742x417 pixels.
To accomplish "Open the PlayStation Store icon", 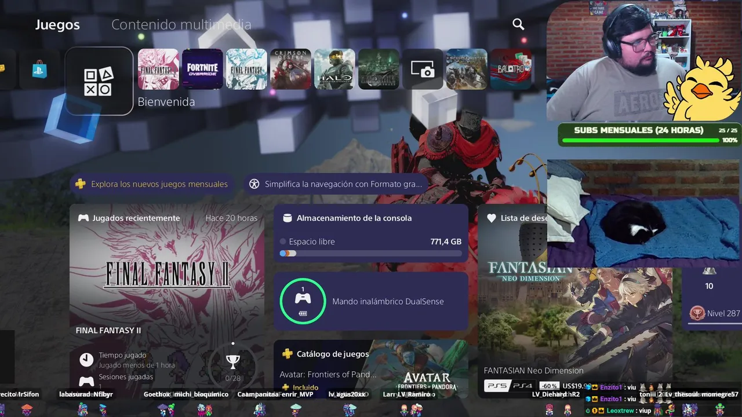I will pyautogui.click(x=39, y=69).
